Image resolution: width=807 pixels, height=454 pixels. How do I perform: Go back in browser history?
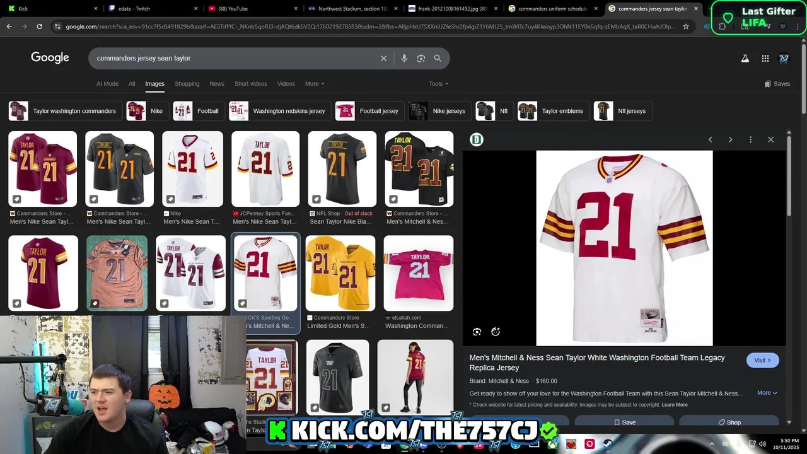click(9, 26)
